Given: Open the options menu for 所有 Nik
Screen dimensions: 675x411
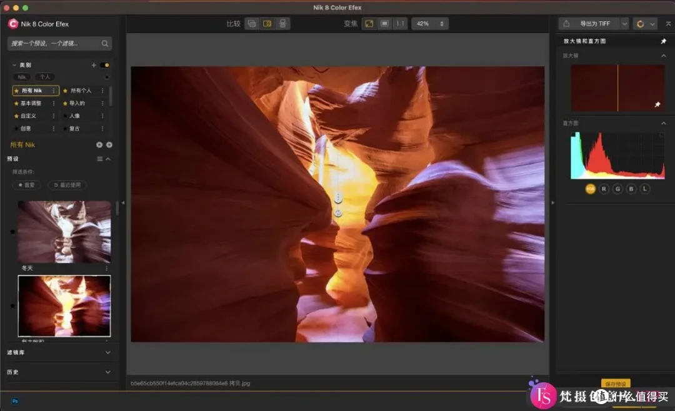Looking at the screenshot, I should [53, 91].
